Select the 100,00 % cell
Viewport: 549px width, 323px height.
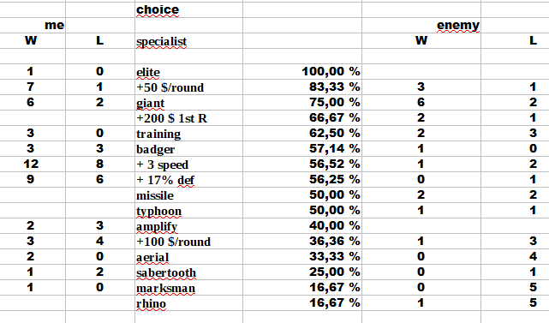(x=302, y=71)
